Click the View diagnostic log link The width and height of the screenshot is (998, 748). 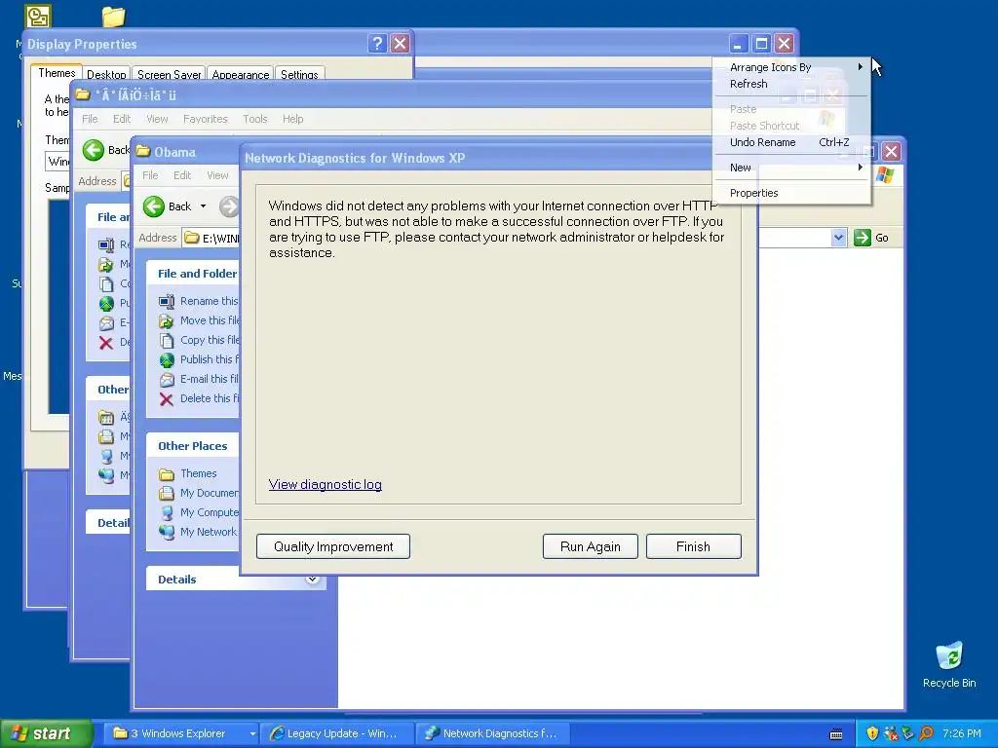(326, 485)
